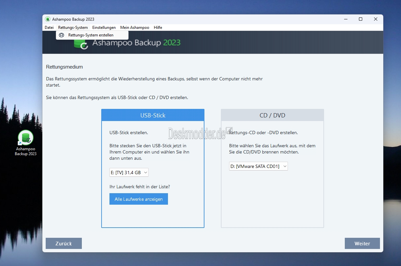Open the Ashampoo Backup 2023 desktop shortcut
Viewport: 401px width, 266px height.
click(26, 143)
